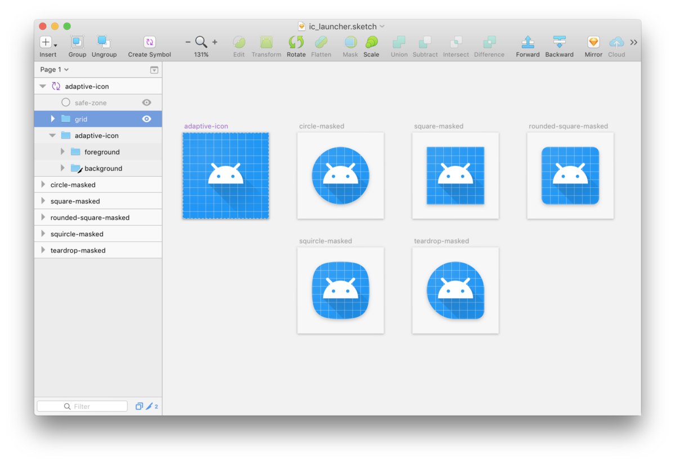The width and height of the screenshot is (675, 464).
Task: Select the adaptive-icon artboard preview
Action: (x=226, y=175)
